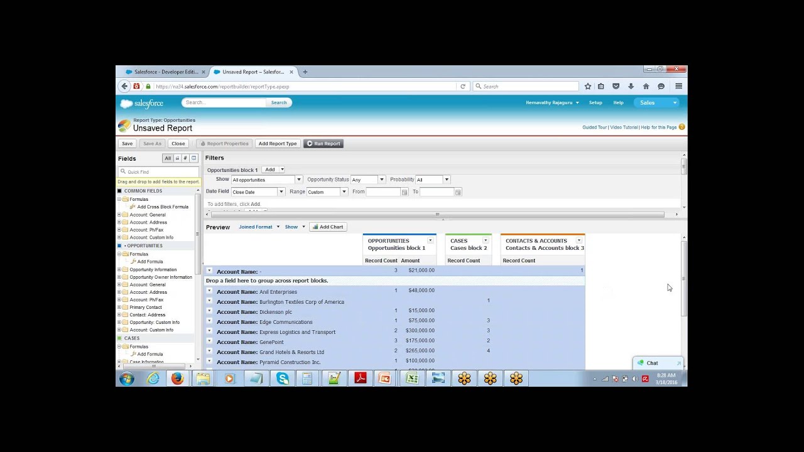The width and height of the screenshot is (804, 452).
Task: Open the Show menu in Preview
Action: [x=295, y=227]
